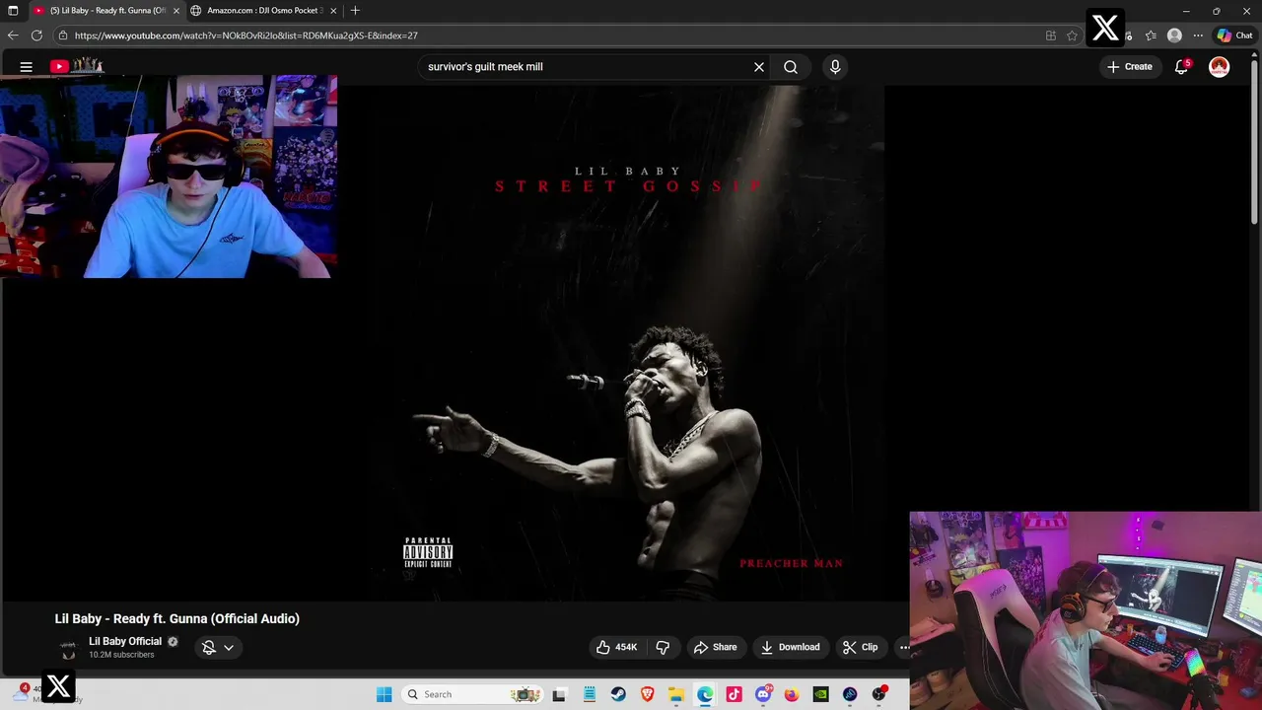1262x710 pixels.
Task: Share this video
Action: (716, 647)
